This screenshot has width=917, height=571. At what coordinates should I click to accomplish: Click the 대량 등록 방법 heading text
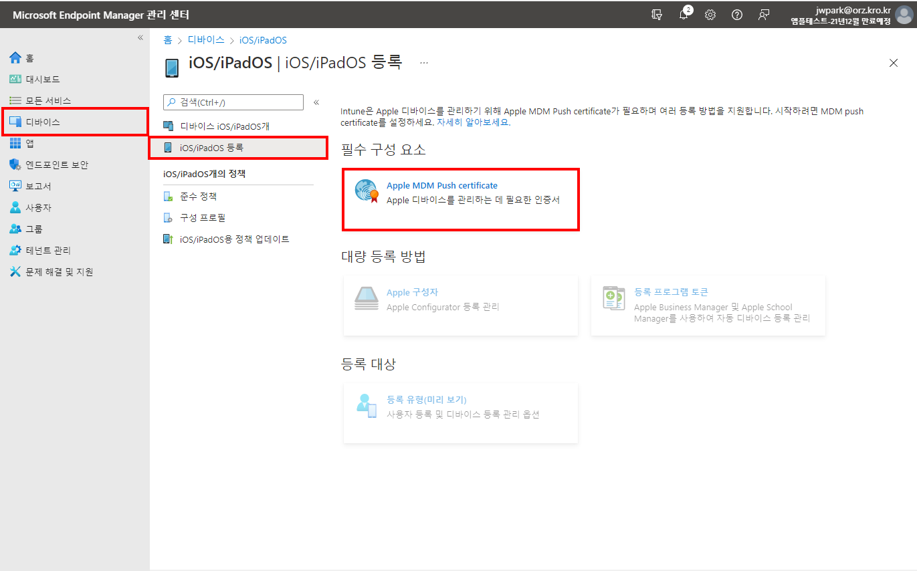pos(383,257)
